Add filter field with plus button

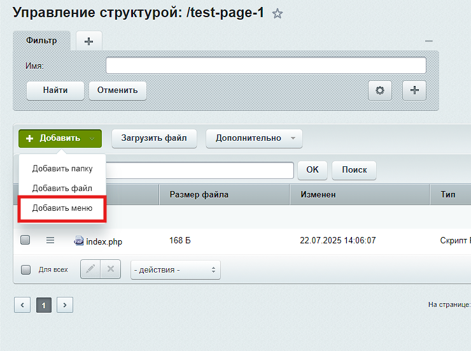pos(414,90)
